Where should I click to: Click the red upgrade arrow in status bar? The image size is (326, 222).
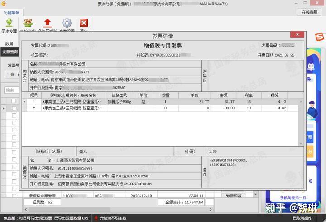tap(96, 218)
